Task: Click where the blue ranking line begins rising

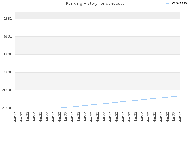Action: 61,108
